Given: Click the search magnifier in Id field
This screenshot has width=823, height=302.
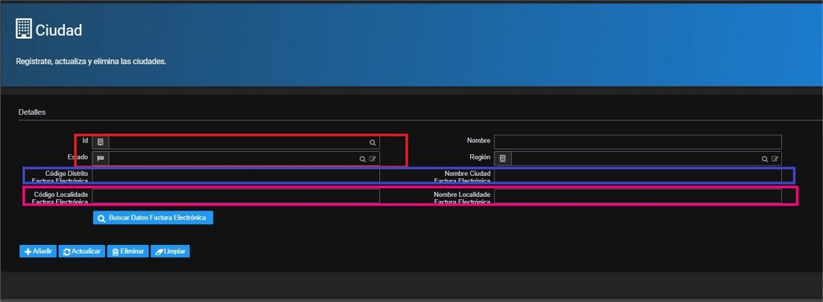Looking at the screenshot, I should (372, 143).
